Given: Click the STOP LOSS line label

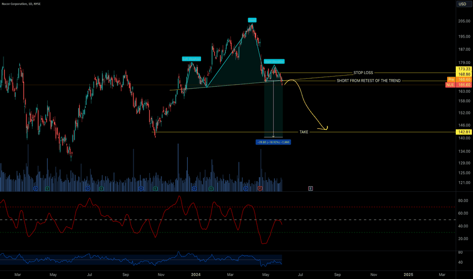Looking at the screenshot, I should 363,73.
